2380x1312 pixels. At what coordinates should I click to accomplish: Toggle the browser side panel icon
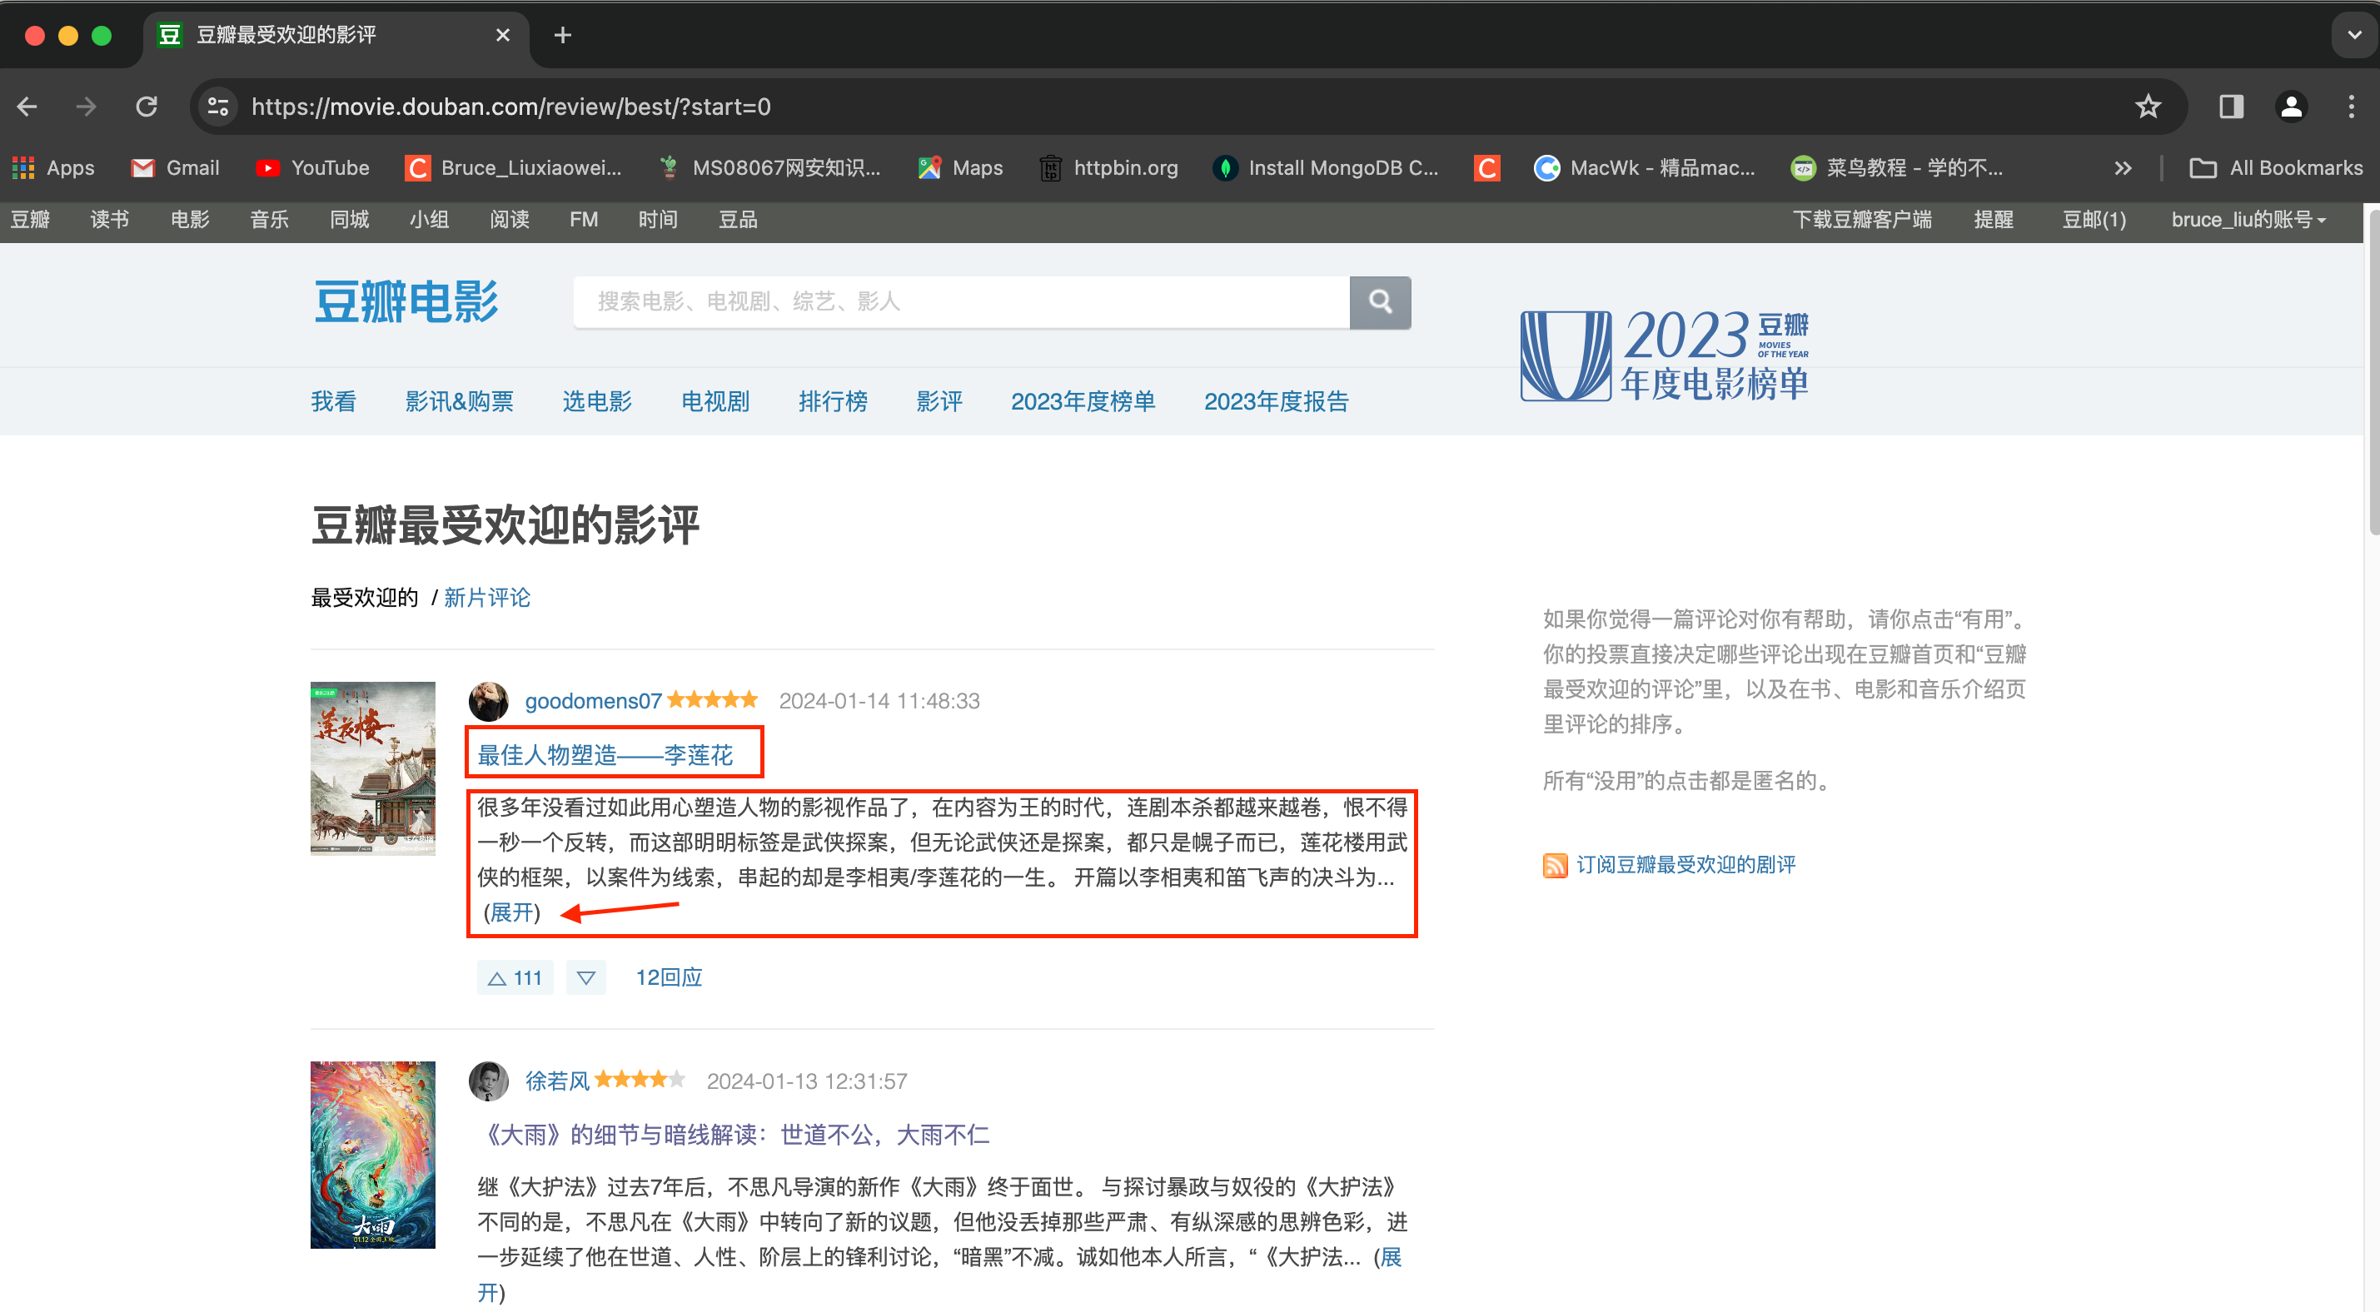tap(2231, 107)
